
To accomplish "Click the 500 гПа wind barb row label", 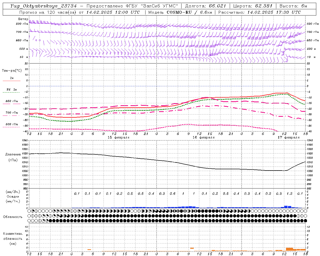I will click(x=22, y=24).
